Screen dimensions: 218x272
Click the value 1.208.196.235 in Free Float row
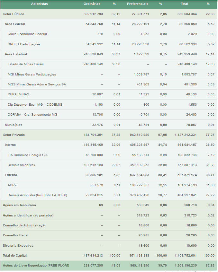186,266
